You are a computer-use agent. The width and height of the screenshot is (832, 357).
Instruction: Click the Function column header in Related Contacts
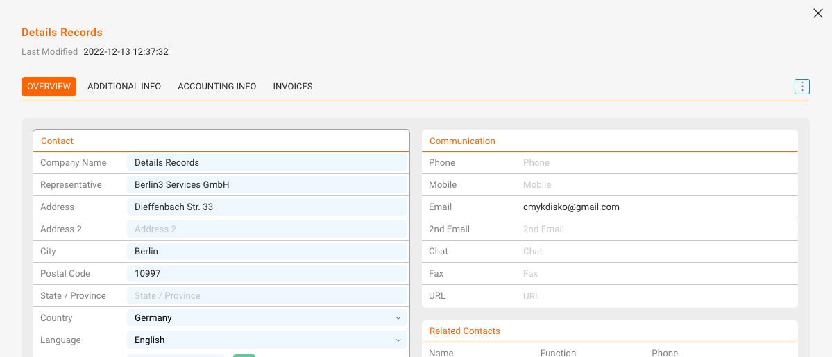[x=558, y=353]
